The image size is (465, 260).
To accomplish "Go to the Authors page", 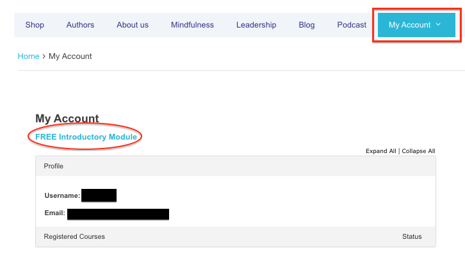I will pyautogui.click(x=80, y=25).
